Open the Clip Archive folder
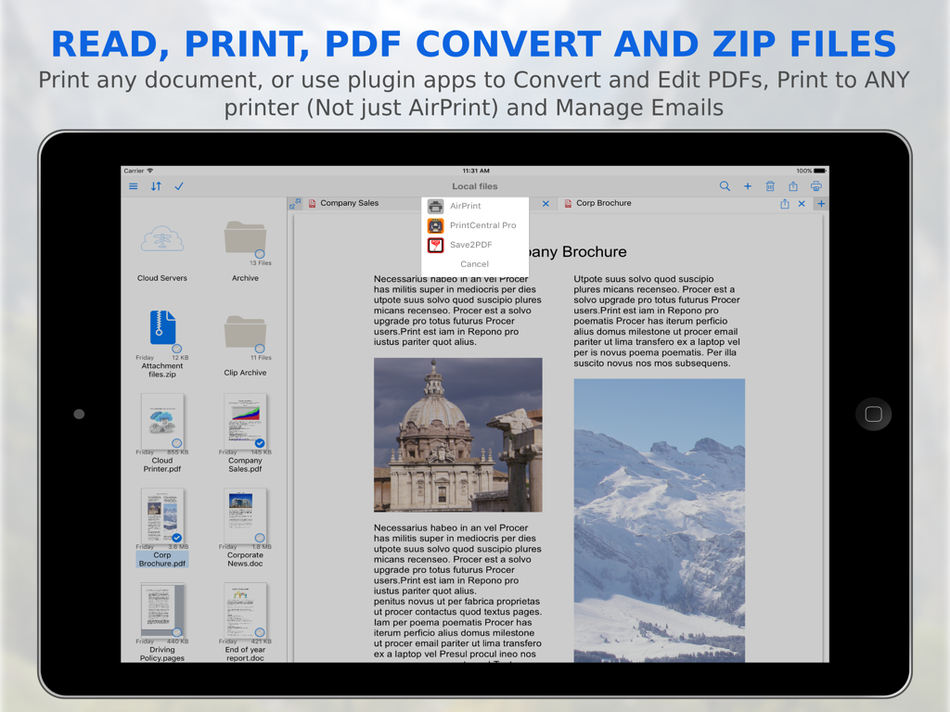Screen dimensions: 950x712 [244, 334]
